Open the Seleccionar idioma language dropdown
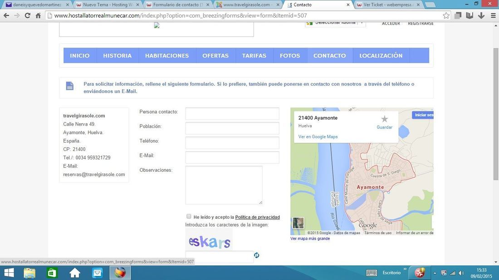 335,23
